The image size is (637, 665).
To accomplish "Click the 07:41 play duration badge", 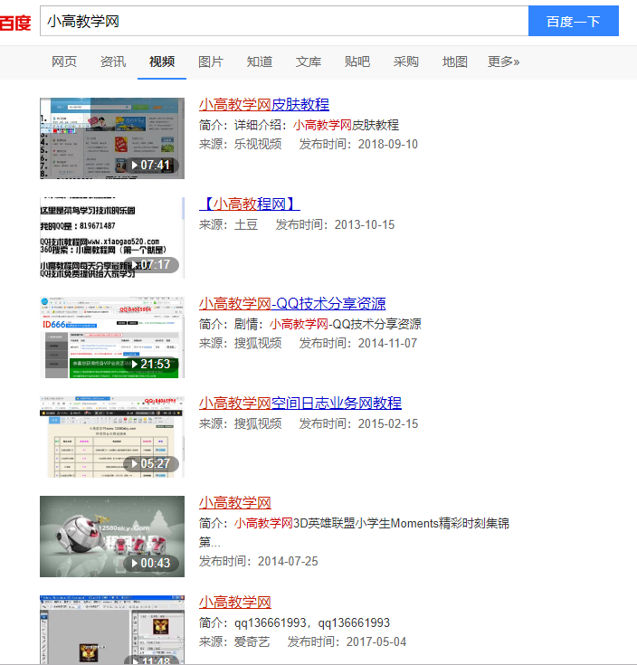I will coord(151,165).
